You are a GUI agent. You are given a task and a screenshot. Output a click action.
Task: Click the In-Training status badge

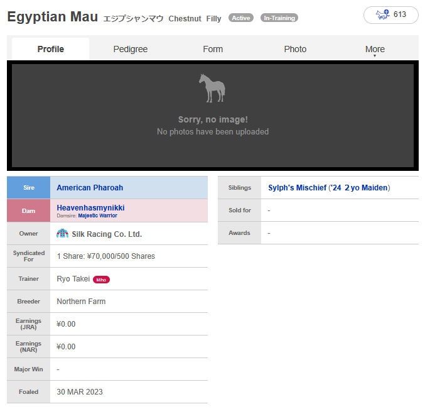click(279, 18)
